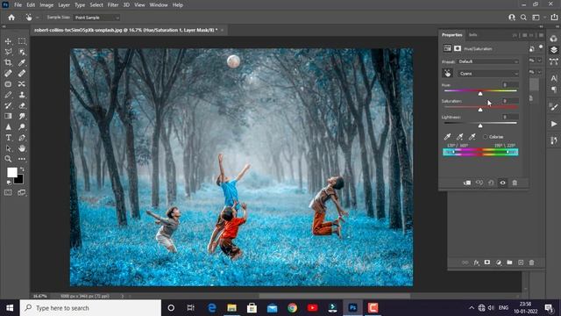Open Chrome from the taskbar
The image size is (561, 316).
point(292,308)
